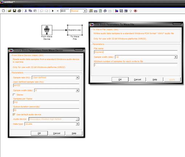This screenshot has height=157, width=185.
Task: Click the Samples per frame field
Action: click(46, 102)
